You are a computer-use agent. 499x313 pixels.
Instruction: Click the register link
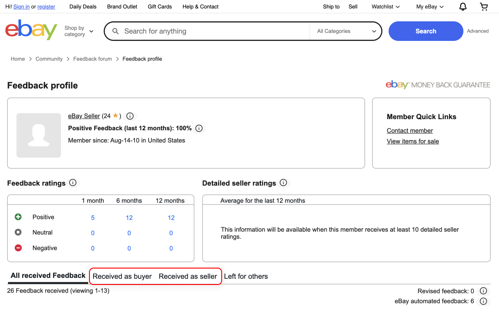click(x=46, y=7)
